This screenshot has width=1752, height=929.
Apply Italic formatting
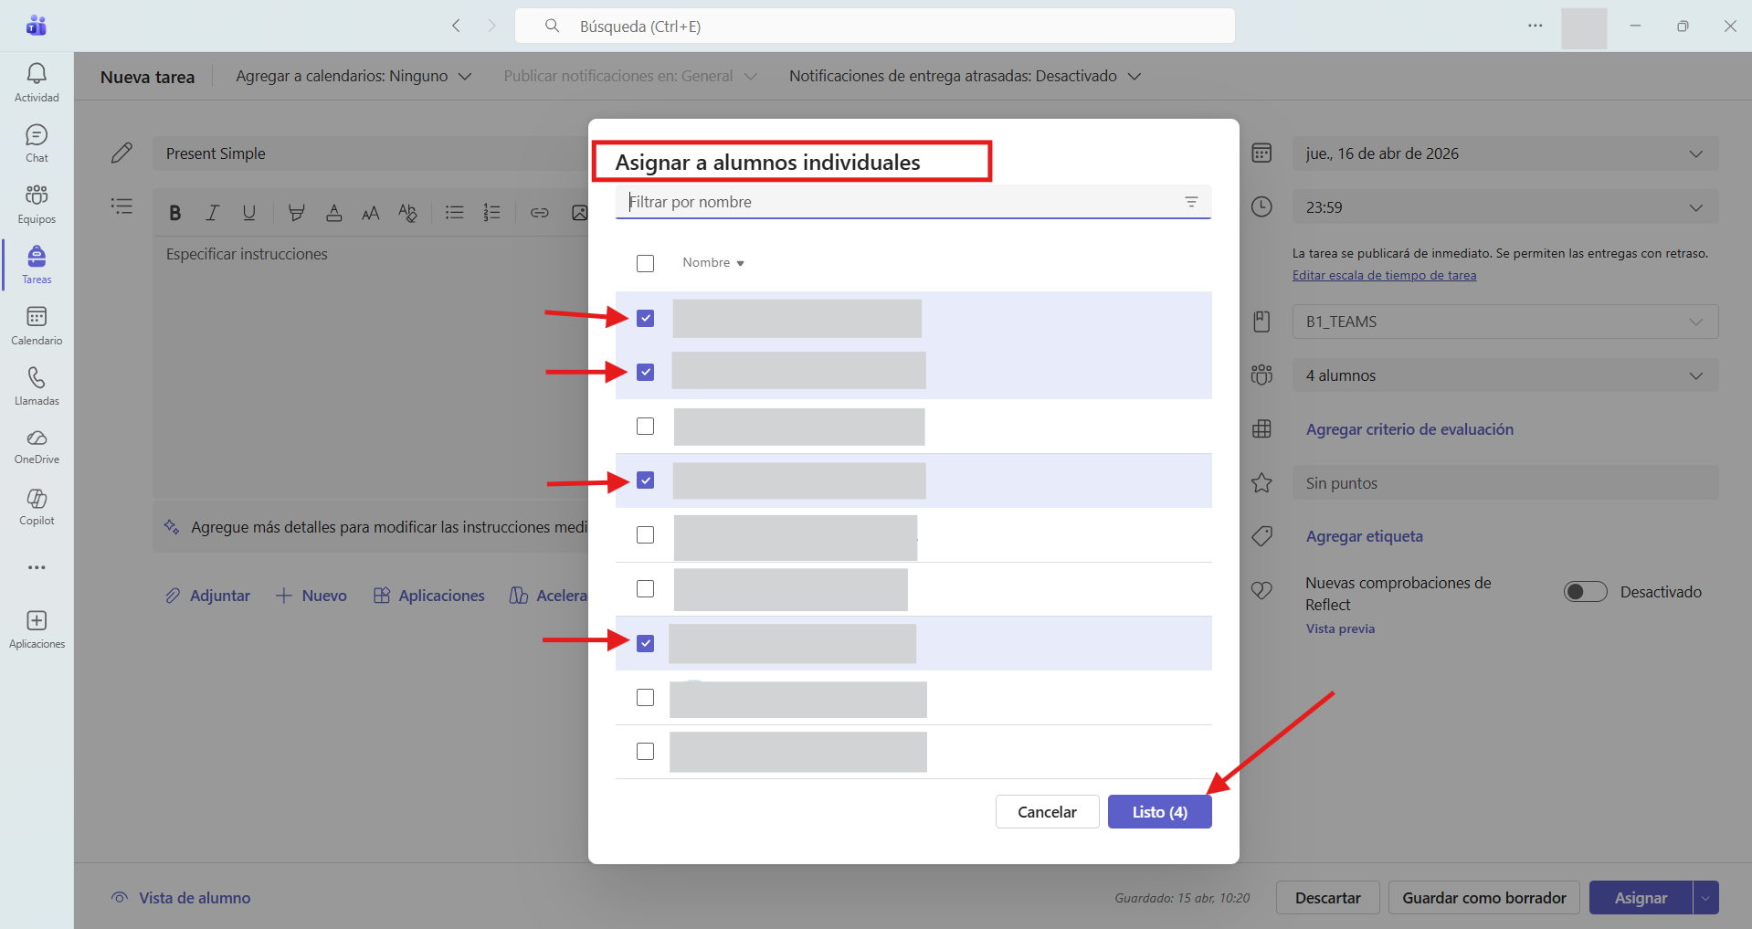(212, 213)
